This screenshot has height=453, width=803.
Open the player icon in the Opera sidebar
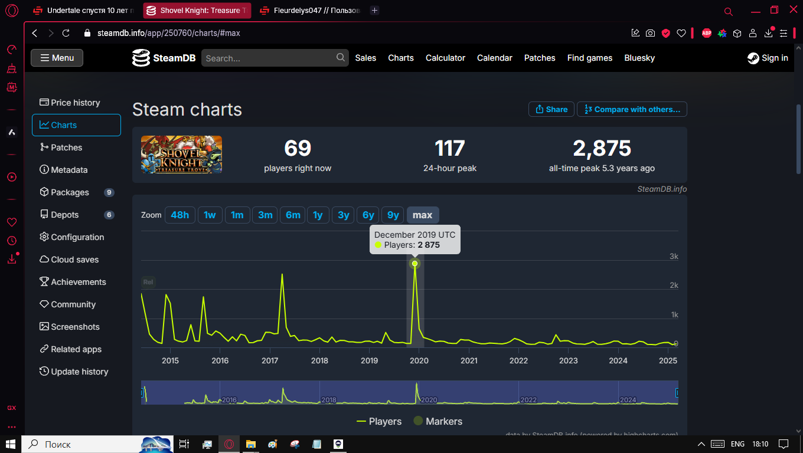pos(12,177)
